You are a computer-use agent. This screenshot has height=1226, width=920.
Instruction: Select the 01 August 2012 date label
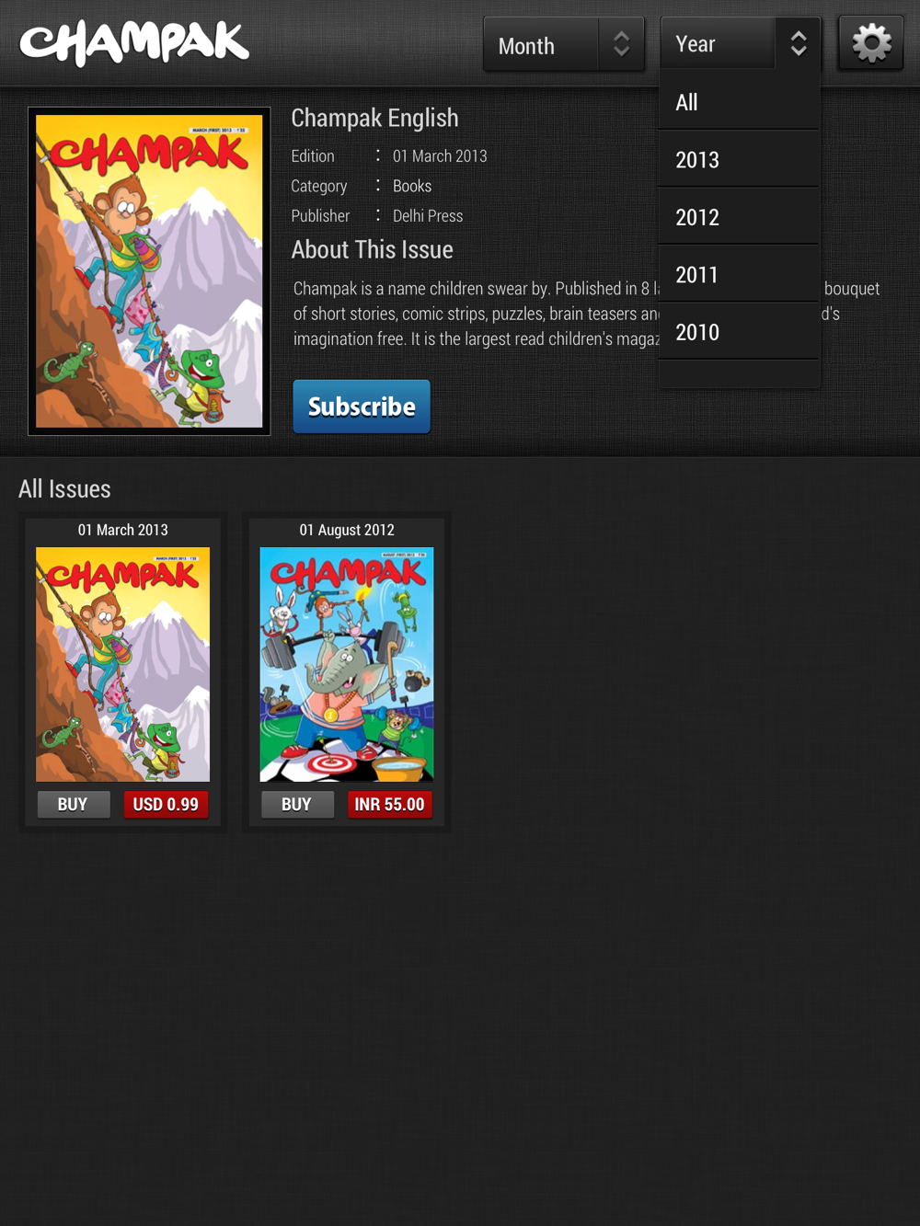[x=347, y=530]
